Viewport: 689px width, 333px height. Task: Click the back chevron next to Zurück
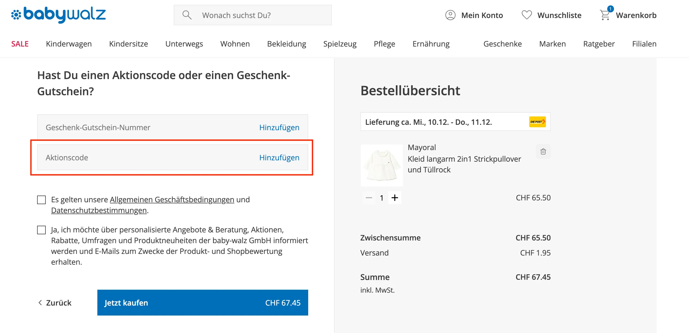click(x=40, y=303)
